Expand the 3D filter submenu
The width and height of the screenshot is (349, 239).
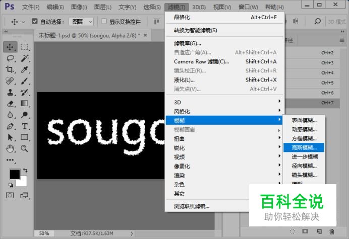(225, 102)
